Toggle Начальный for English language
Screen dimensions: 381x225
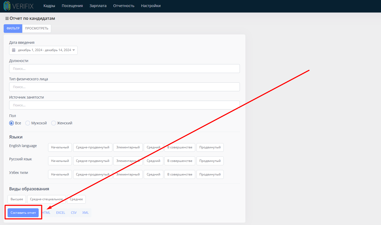click(x=60, y=147)
